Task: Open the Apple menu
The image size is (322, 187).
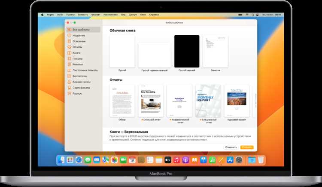Action: [x=43, y=15]
